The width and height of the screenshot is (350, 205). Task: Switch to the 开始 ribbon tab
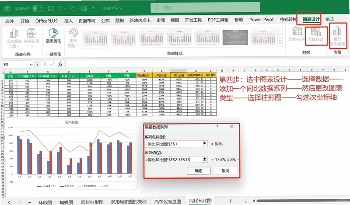pos(24,21)
